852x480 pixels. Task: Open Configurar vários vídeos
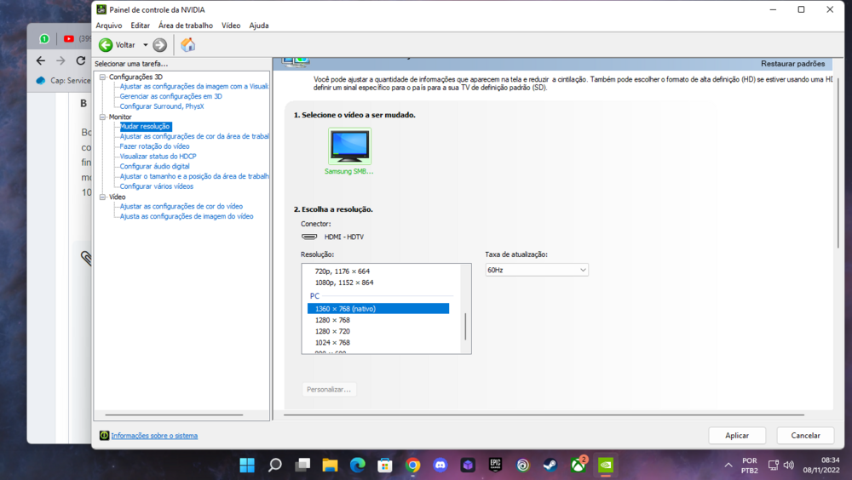tap(157, 186)
